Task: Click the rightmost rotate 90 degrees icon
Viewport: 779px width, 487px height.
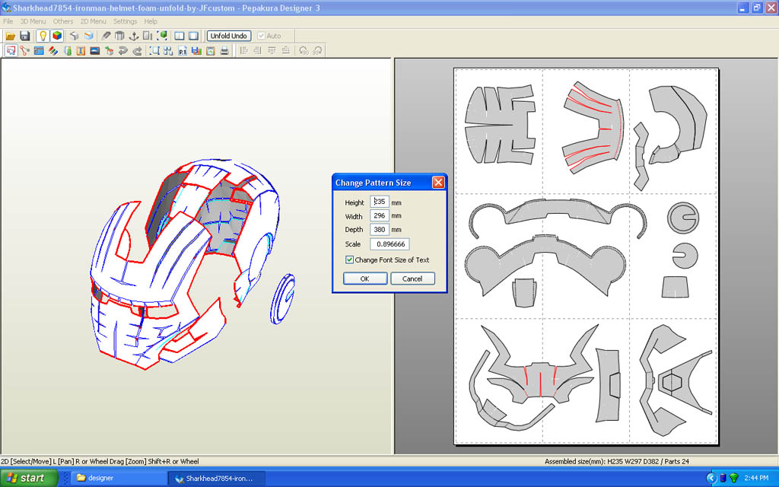Action: (x=317, y=51)
